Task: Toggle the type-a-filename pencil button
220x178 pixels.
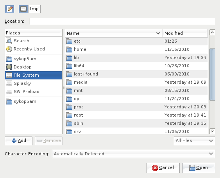Action: [9, 9]
